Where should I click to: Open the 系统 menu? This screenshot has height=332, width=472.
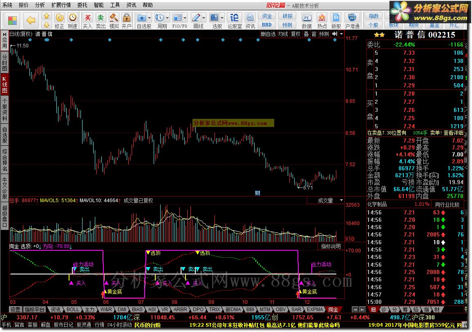tap(7, 5)
